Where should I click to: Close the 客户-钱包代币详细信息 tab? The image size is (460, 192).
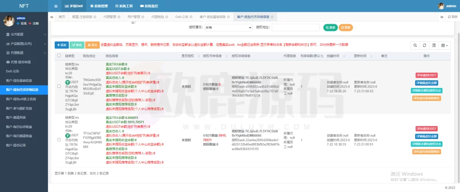(273, 17)
